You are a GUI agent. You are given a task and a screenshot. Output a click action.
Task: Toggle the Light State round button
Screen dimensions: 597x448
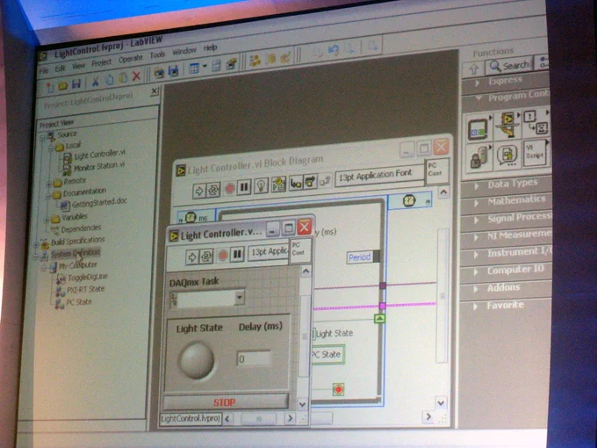pyautogui.click(x=197, y=361)
